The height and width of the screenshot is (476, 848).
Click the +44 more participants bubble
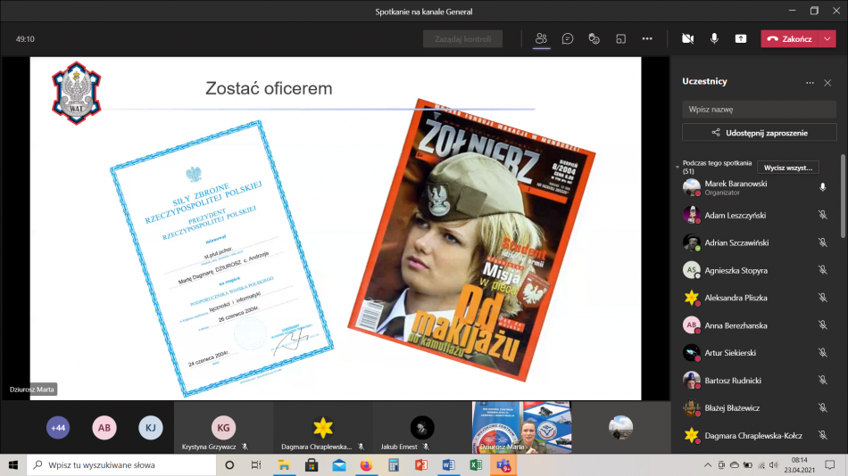[x=58, y=428]
